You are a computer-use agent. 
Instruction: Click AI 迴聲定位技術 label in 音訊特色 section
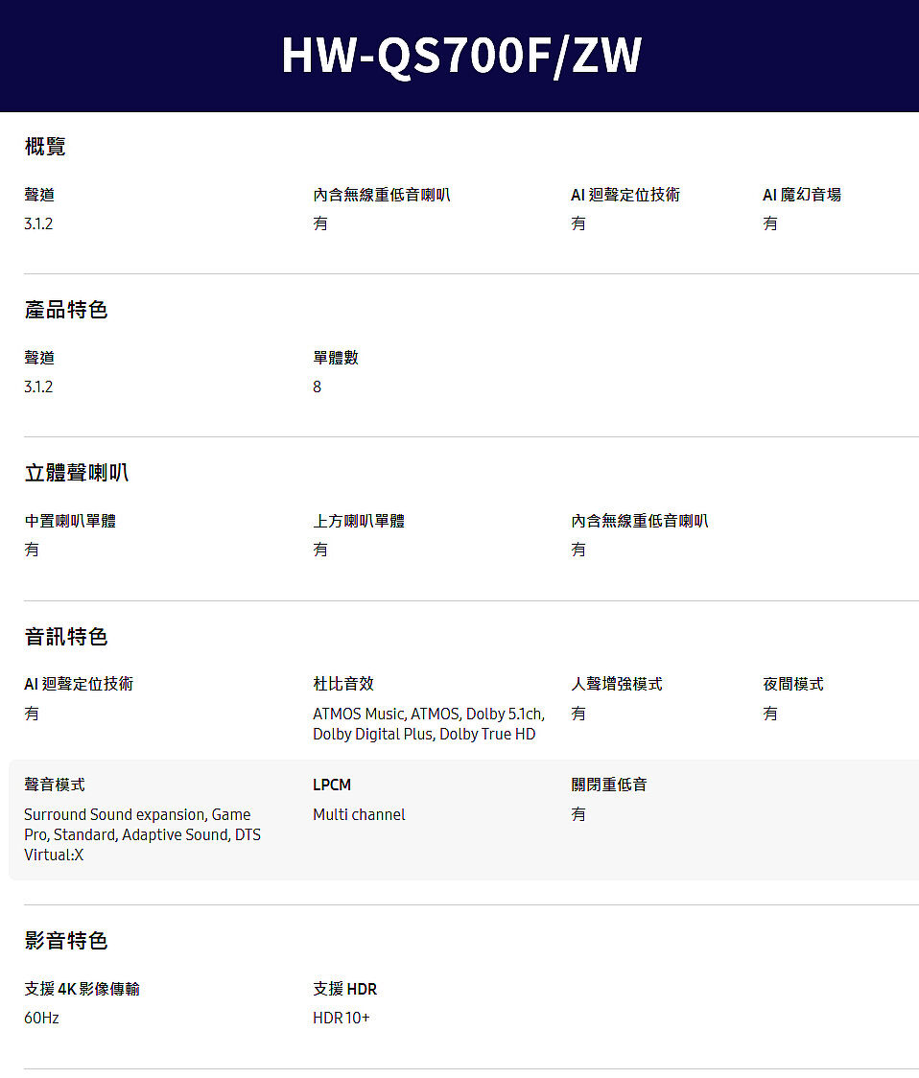(79, 684)
